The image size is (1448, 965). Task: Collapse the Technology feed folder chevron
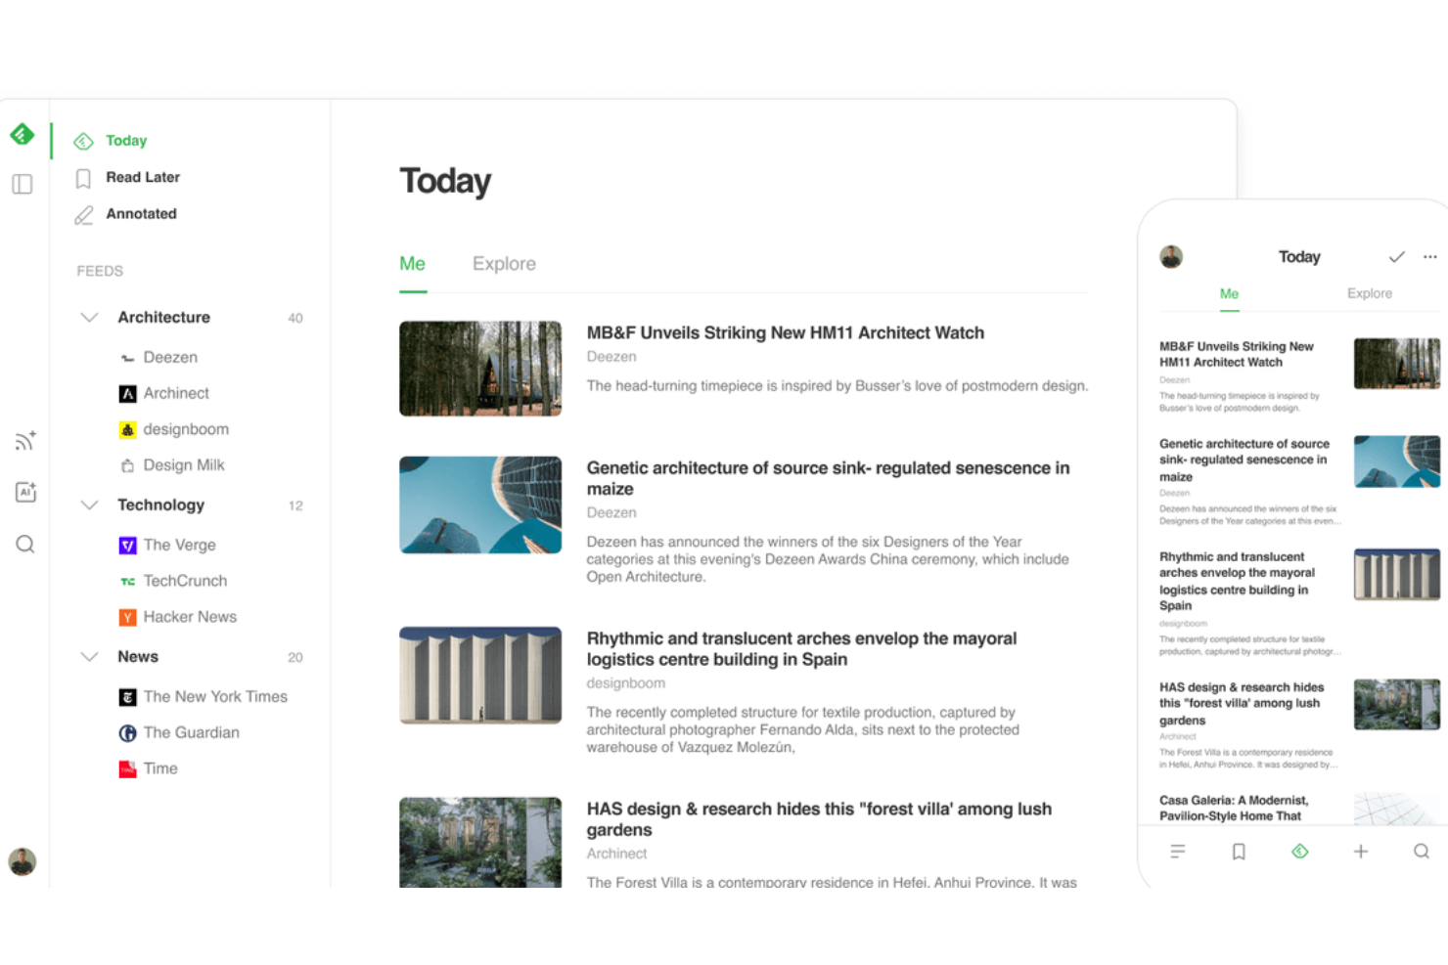(x=89, y=505)
